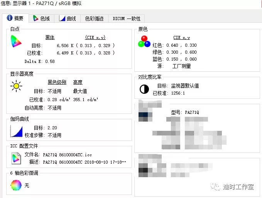Switch to the 摘要 summary tab
Screen dimensions: 262x198
tap(15, 18)
